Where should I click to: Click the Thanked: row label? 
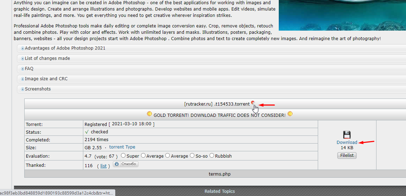36,165
